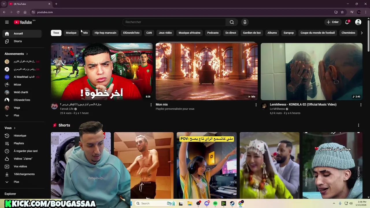This screenshot has height=208, width=370.
Task: Select the Coupe du monde de football chip
Action: point(318,33)
